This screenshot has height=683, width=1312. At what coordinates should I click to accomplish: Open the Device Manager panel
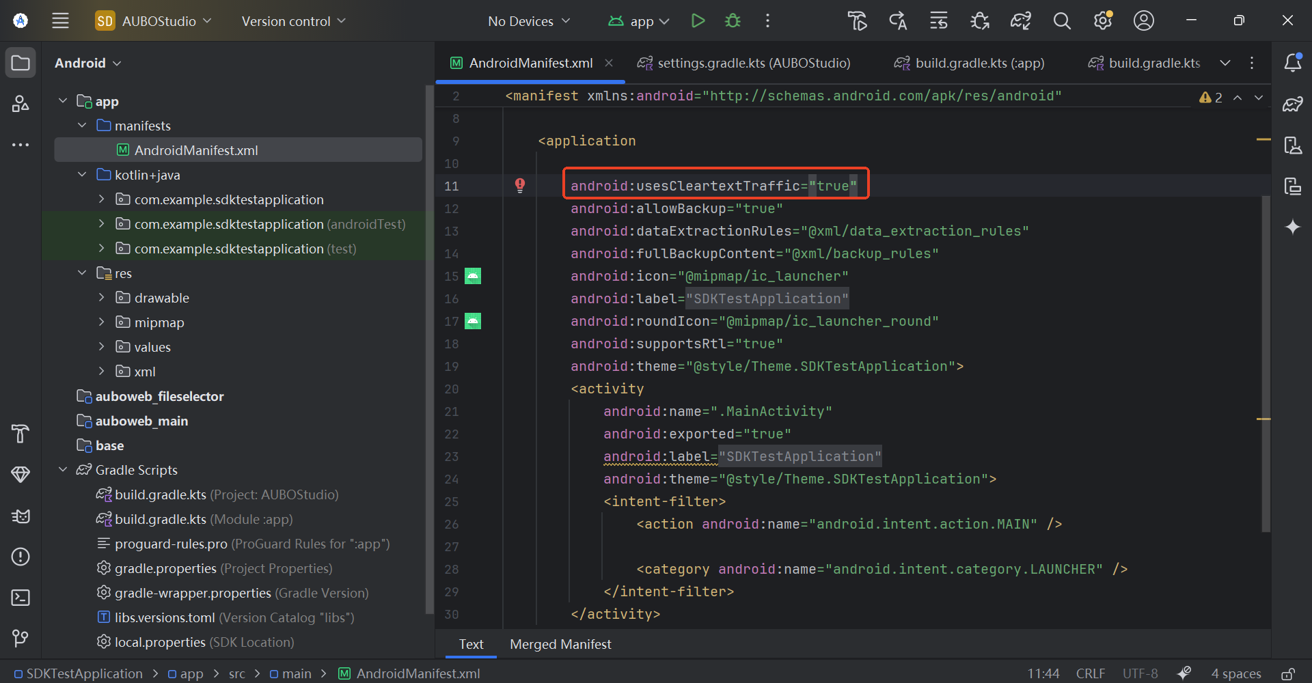[1294, 145]
